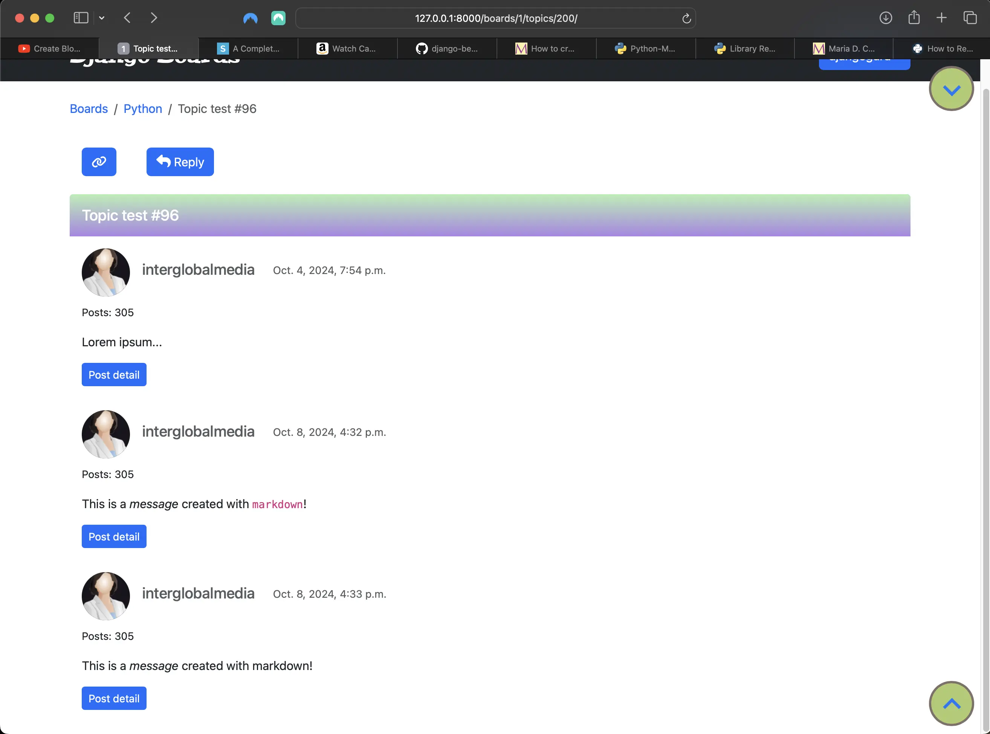This screenshot has width=990, height=734.
Task: Click the timestamp Oct. 8, 2024, 4:32 p.m.
Action: coord(329,432)
